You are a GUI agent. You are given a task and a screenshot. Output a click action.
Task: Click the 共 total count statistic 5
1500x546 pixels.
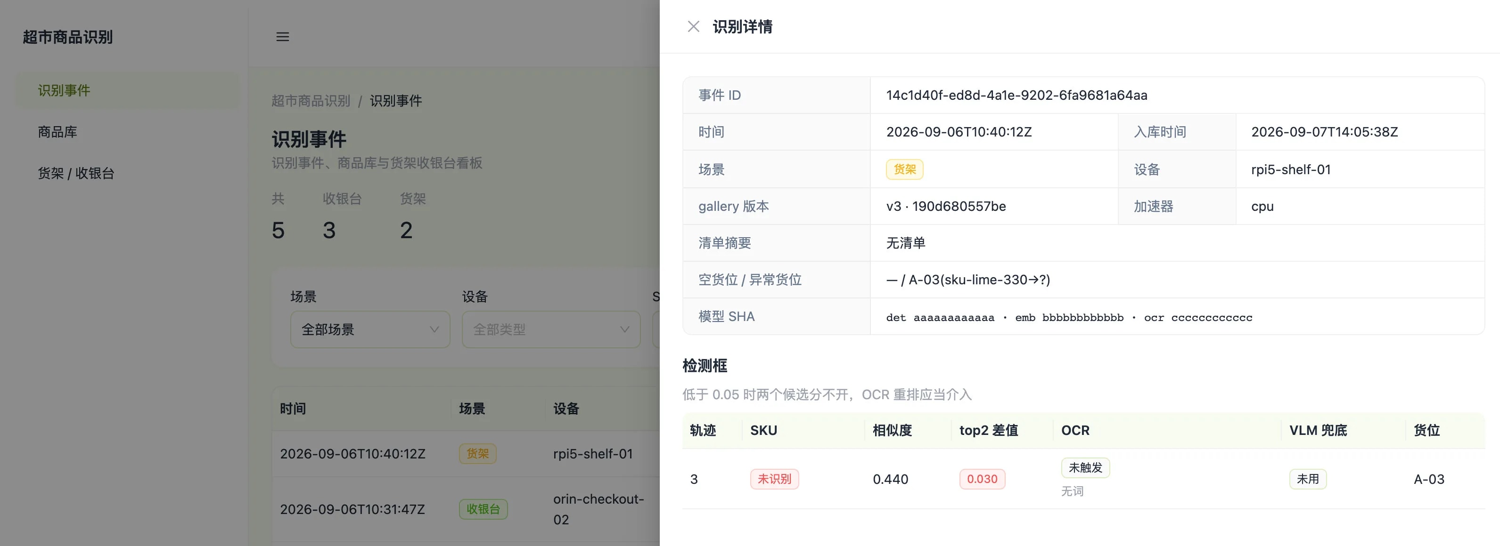pyautogui.click(x=278, y=230)
